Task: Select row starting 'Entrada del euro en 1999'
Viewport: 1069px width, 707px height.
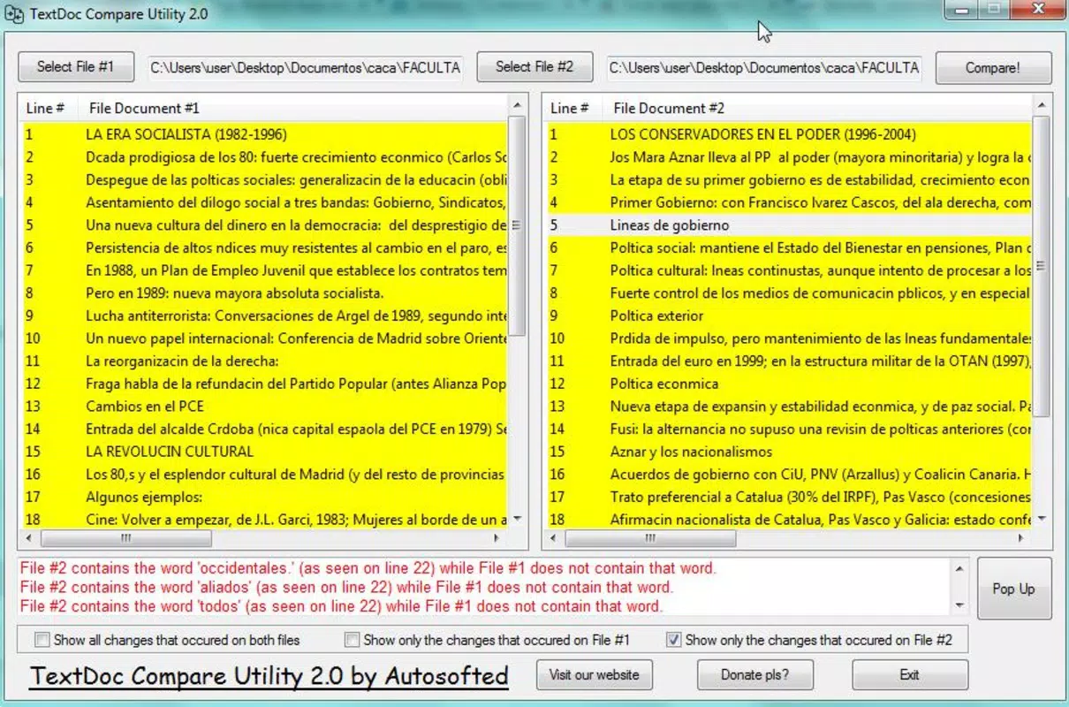Action: click(788, 361)
